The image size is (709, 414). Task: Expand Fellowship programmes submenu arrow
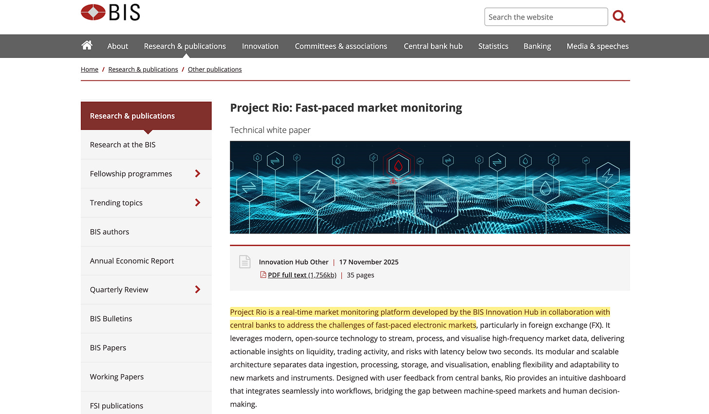point(197,174)
